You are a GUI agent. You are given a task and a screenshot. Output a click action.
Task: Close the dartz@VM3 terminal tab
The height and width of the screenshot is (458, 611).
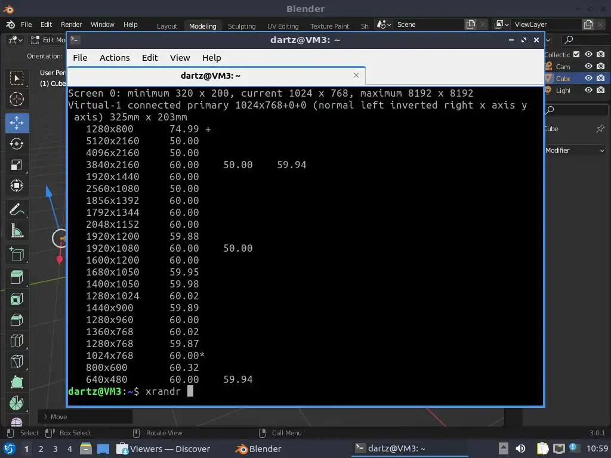tap(356, 75)
